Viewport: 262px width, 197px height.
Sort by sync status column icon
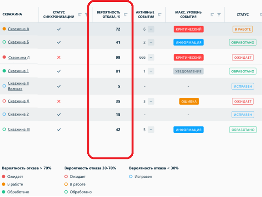coord(80,15)
